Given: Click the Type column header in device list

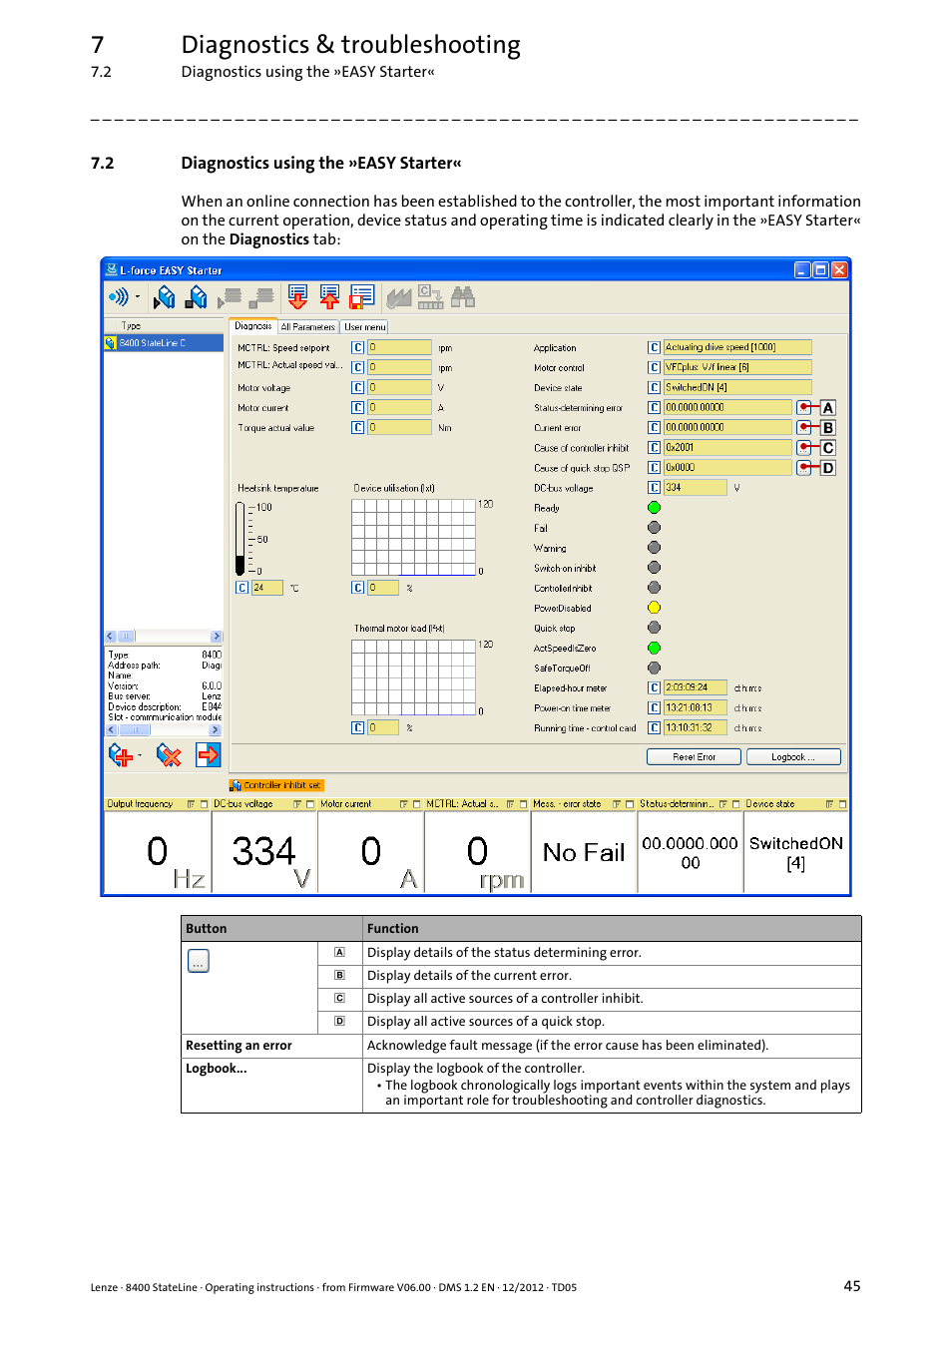Looking at the screenshot, I should [163, 325].
